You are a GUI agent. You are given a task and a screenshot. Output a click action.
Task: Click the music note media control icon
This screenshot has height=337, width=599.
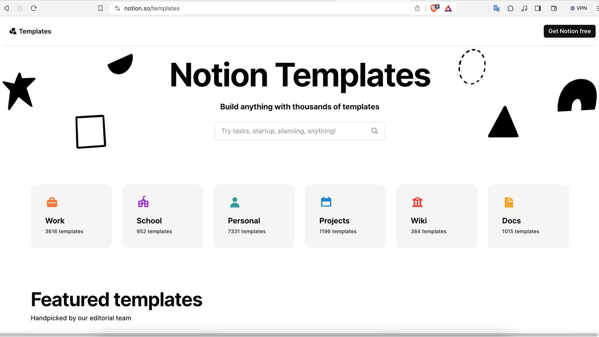click(524, 8)
